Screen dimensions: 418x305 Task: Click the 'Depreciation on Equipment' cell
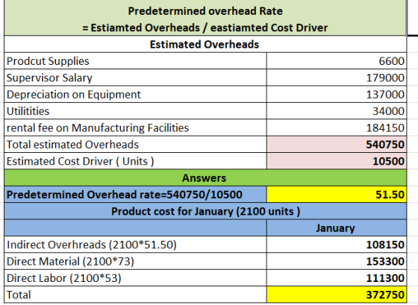(x=135, y=94)
